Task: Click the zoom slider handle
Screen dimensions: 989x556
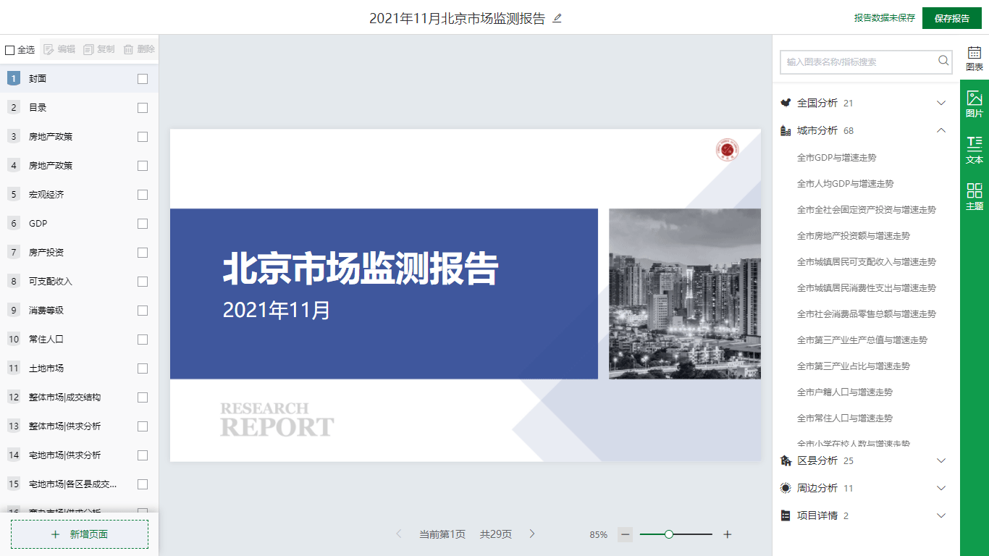Action: pos(669,534)
